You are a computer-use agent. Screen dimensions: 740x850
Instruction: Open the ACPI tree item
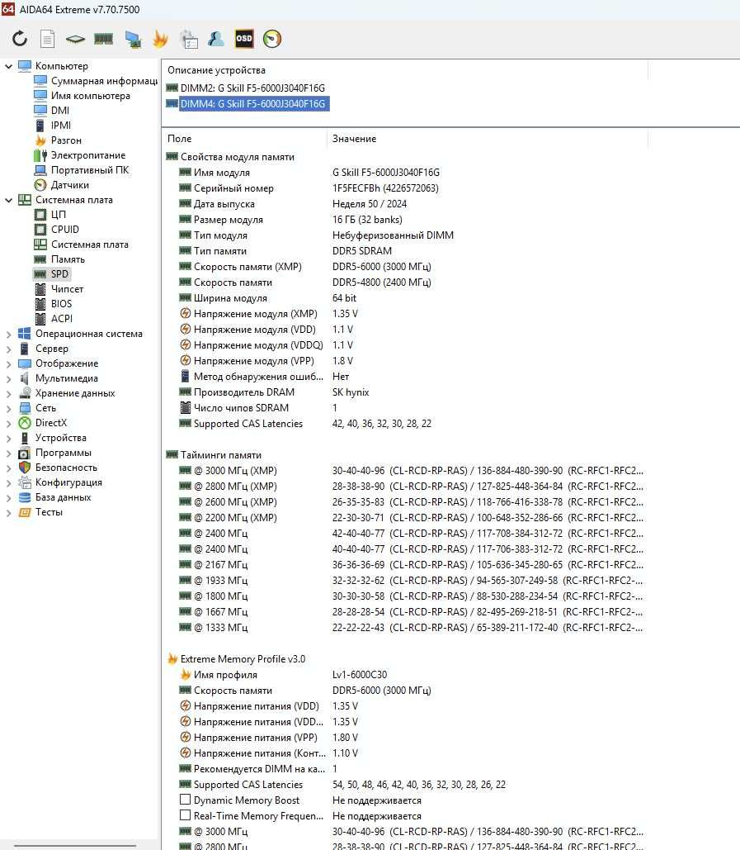(62, 319)
